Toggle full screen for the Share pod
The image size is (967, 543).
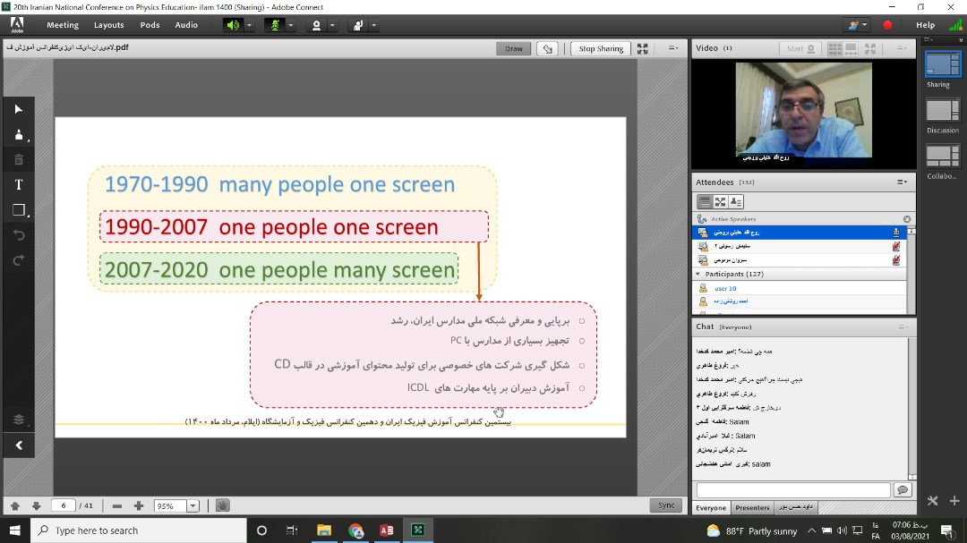click(642, 49)
